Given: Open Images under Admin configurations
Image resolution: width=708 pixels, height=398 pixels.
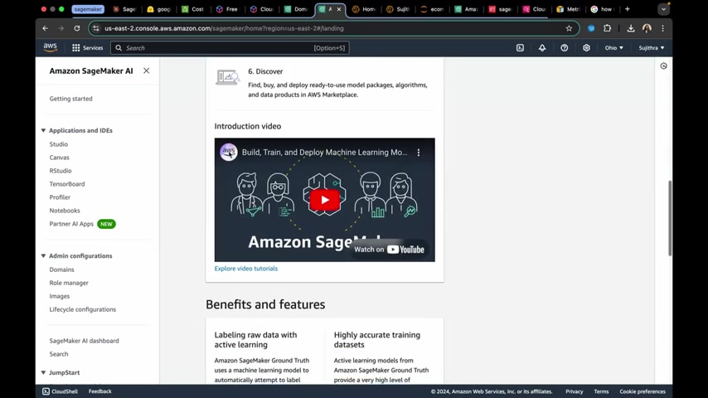Looking at the screenshot, I should (x=60, y=296).
